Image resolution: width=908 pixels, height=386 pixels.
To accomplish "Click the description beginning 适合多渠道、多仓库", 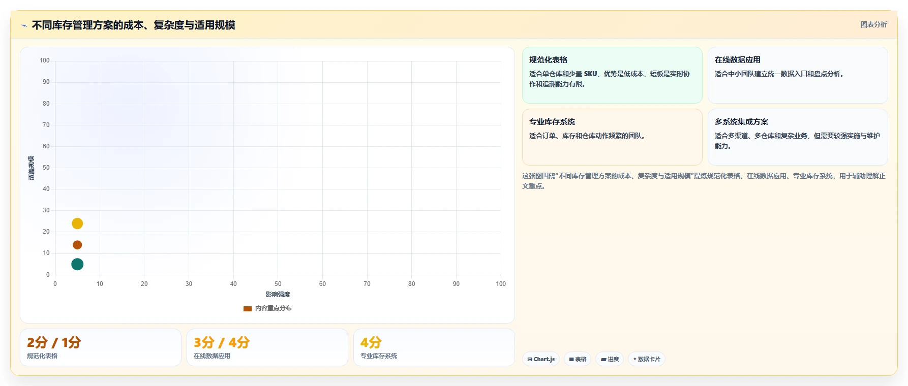I will (x=797, y=141).
